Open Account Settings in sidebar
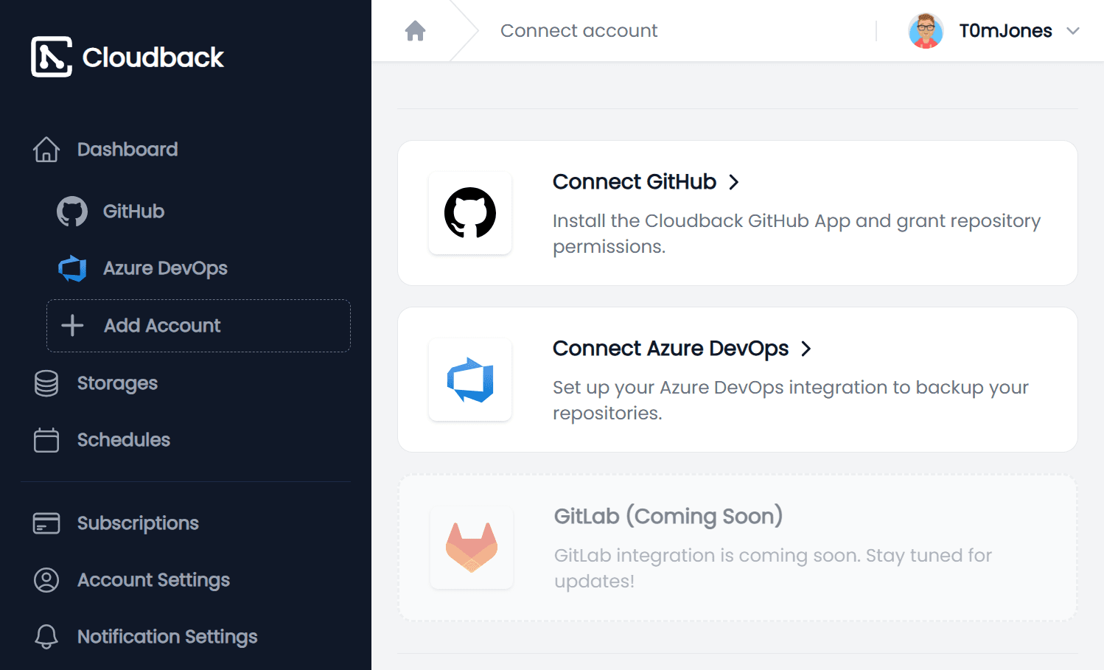 [153, 580]
